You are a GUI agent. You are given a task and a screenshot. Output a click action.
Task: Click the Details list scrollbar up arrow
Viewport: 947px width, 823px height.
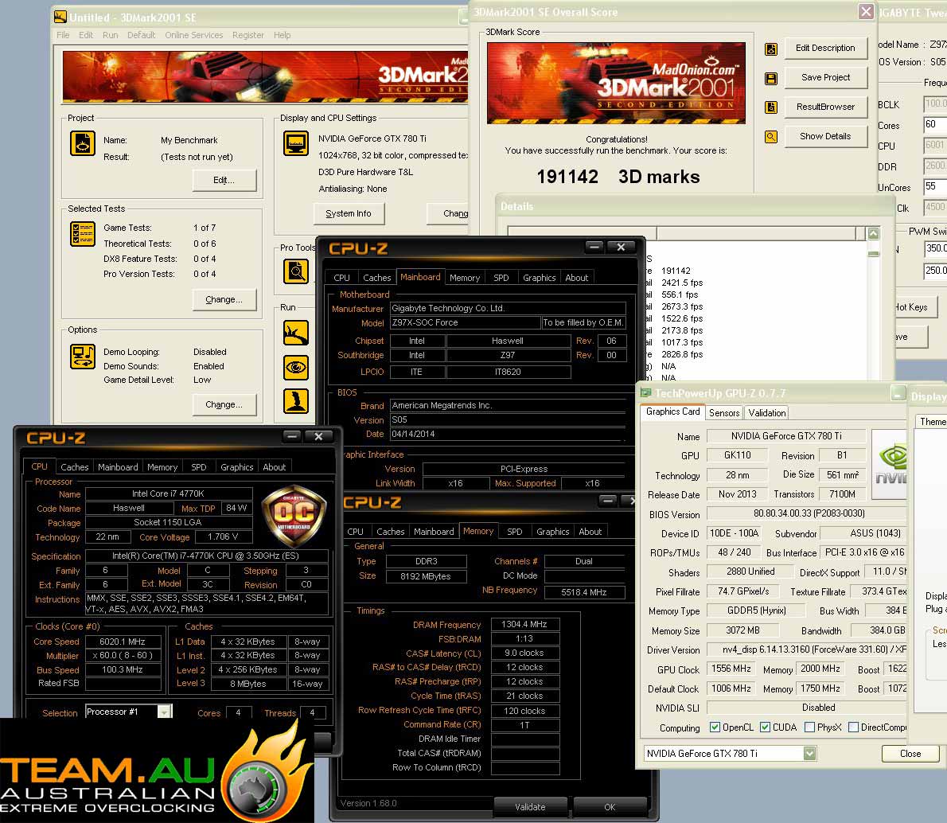click(873, 233)
